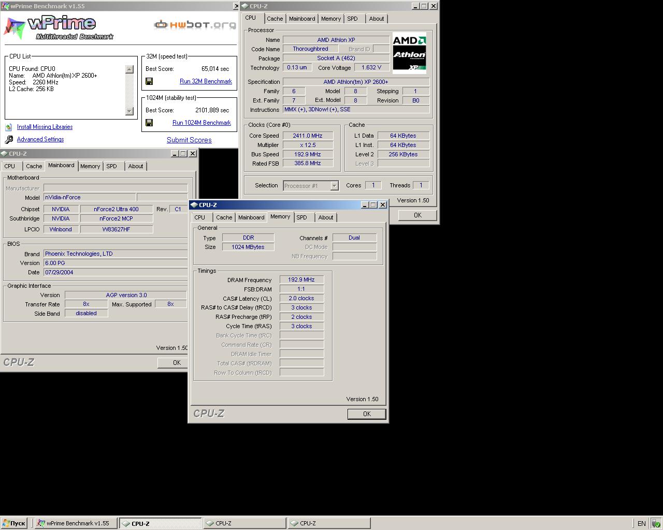Click OK in the CPU-Z processor window

417,215
